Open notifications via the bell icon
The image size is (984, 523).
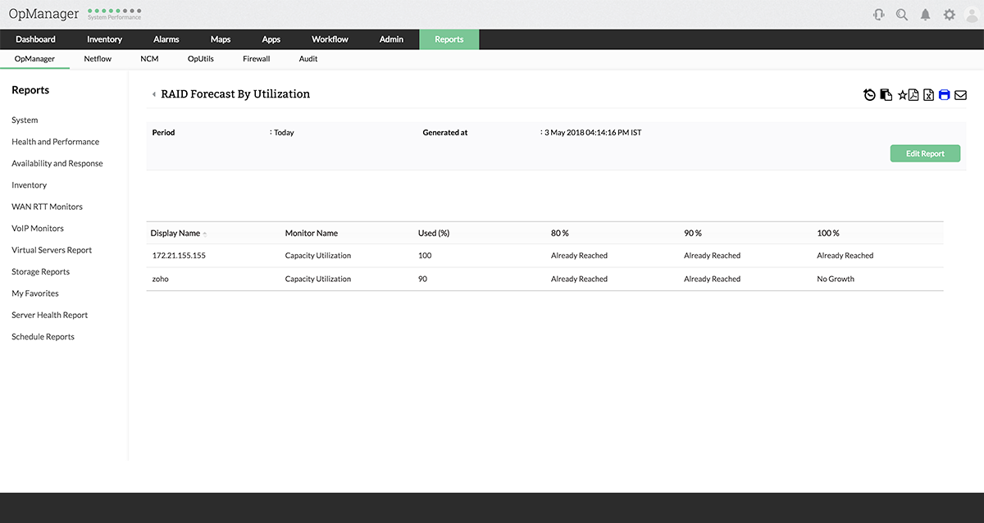(x=925, y=14)
